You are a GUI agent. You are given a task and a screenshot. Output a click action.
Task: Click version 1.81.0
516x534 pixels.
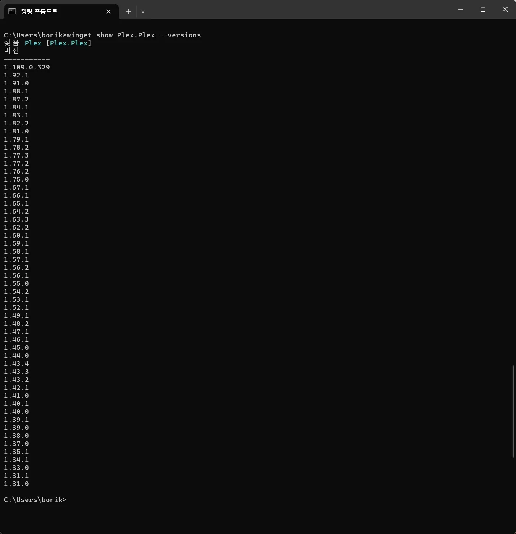16,131
